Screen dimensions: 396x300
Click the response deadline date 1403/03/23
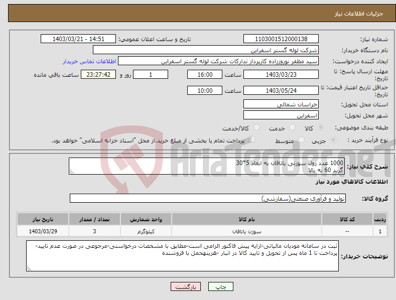(281, 74)
